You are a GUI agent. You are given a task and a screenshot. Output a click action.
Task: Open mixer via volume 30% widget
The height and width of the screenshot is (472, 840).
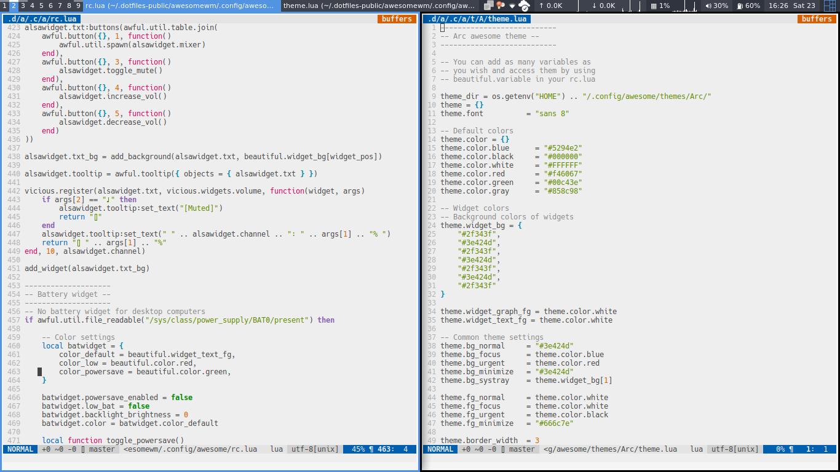(716, 6)
